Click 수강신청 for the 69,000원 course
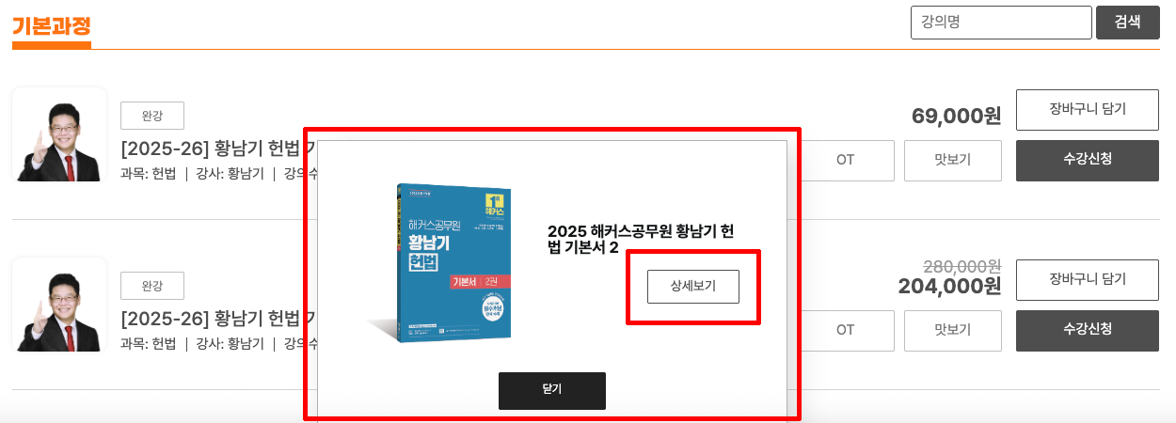The width and height of the screenshot is (1176, 423). [1088, 160]
